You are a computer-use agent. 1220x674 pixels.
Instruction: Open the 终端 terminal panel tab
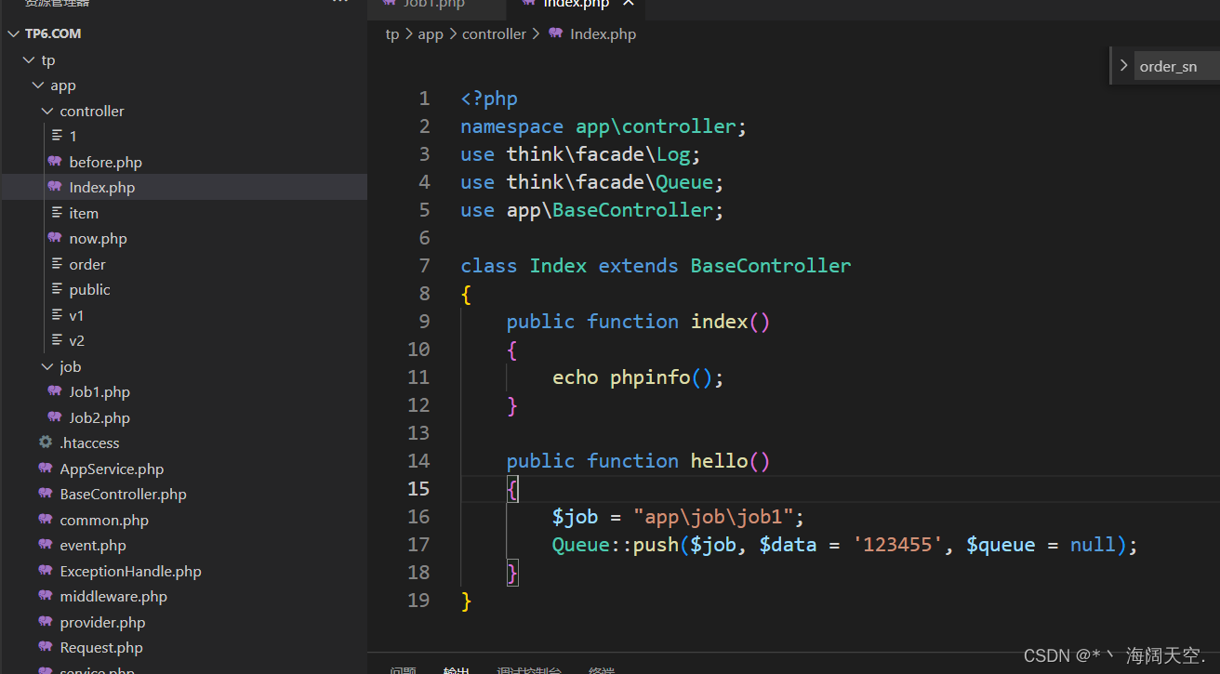coord(601,668)
